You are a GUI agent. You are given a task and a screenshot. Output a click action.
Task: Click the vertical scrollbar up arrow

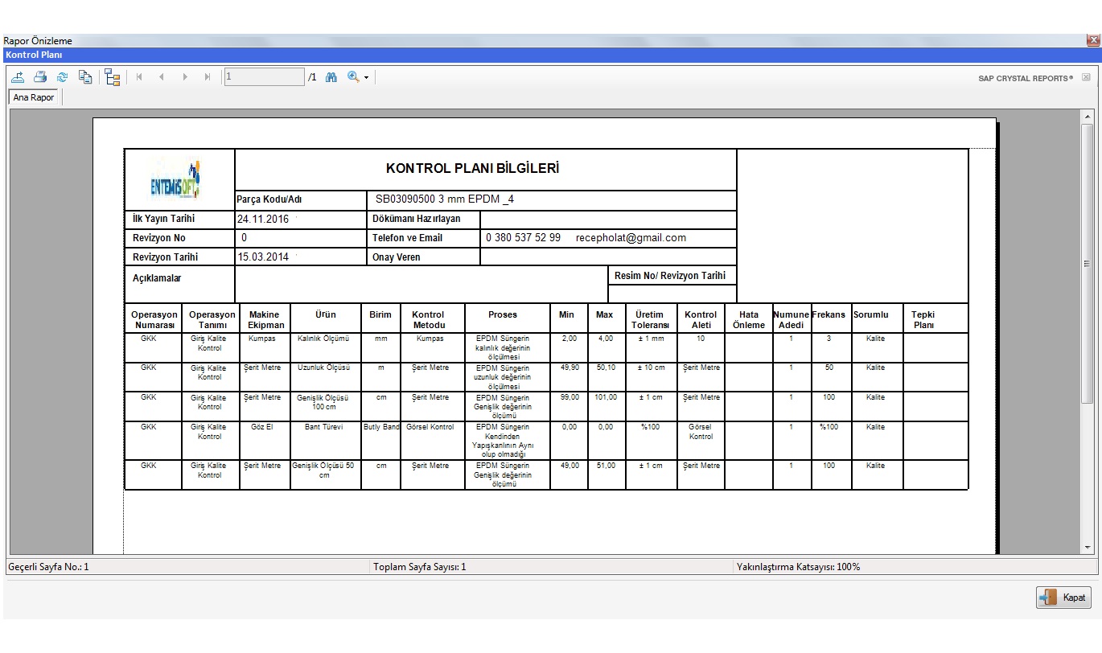(x=1088, y=117)
